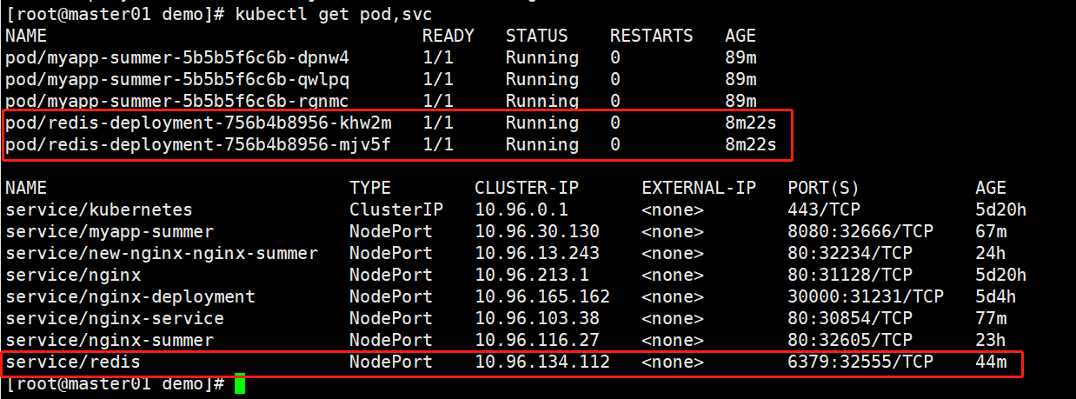Click pod redis-deployment-756b4b8956-mjv5f name
Image resolution: width=1076 pixels, height=399 pixels.
[x=198, y=144]
